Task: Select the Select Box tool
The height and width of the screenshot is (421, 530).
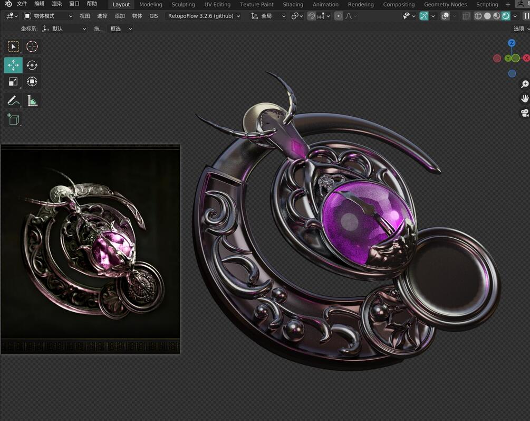Action: (x=13, y=46)
